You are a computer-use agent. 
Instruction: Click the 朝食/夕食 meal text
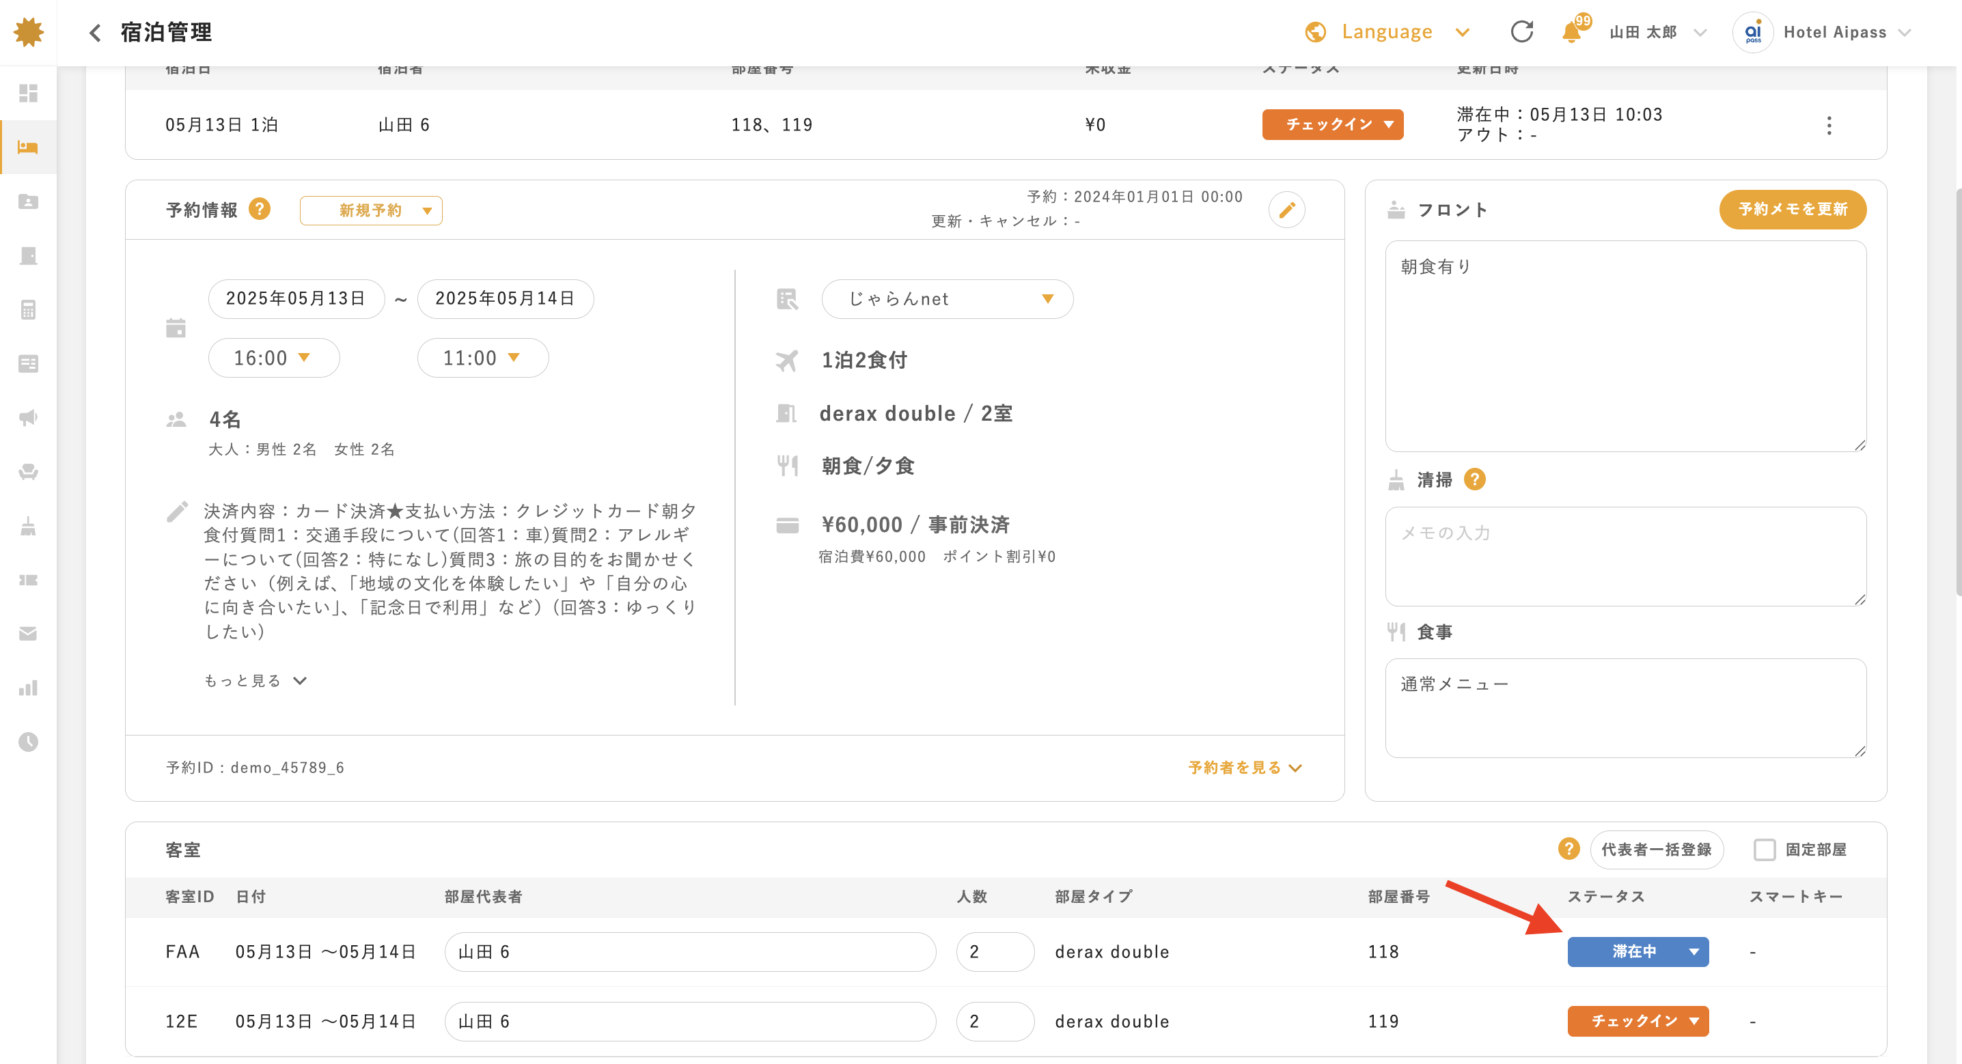pyautogui.click(x=868, y=465)
